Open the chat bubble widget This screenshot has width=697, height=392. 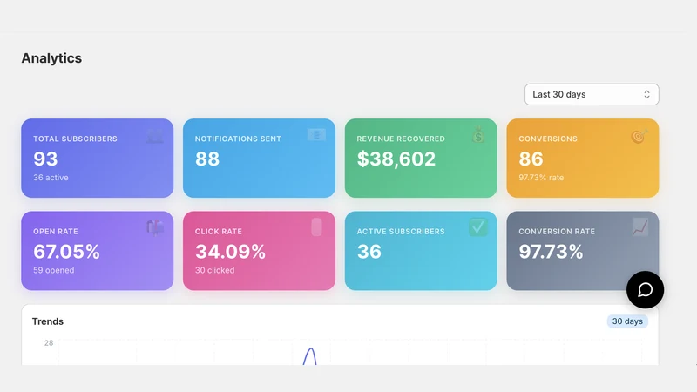[645, 290]
